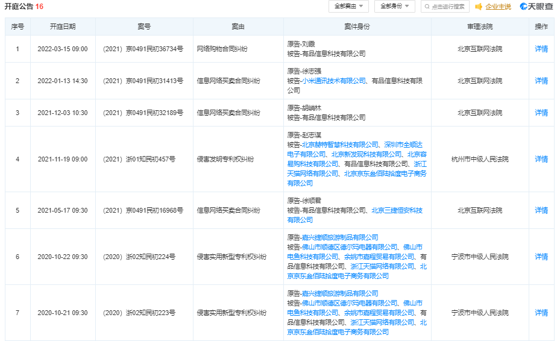Select date 2021-05-17 09:30
The height and width of the screenshot is (341, 557).
[63, 210]
